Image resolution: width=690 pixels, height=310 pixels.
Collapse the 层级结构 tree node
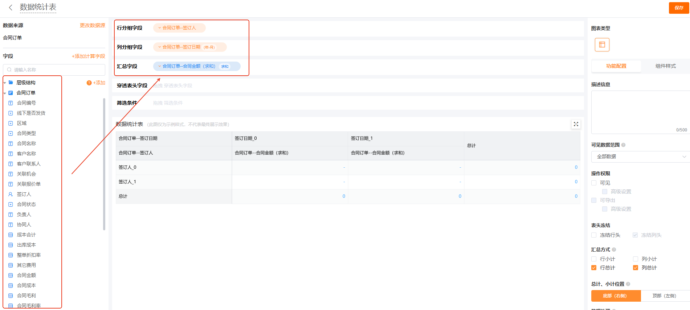[5, 83]
